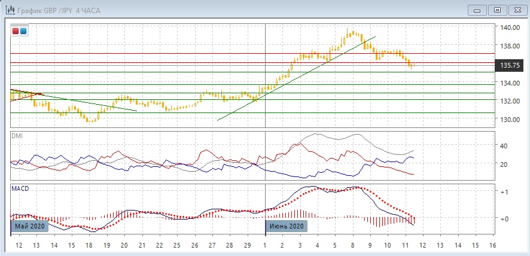
Task: Click the red square chart button
Action: pyautogui.click(x=16, y=31)
